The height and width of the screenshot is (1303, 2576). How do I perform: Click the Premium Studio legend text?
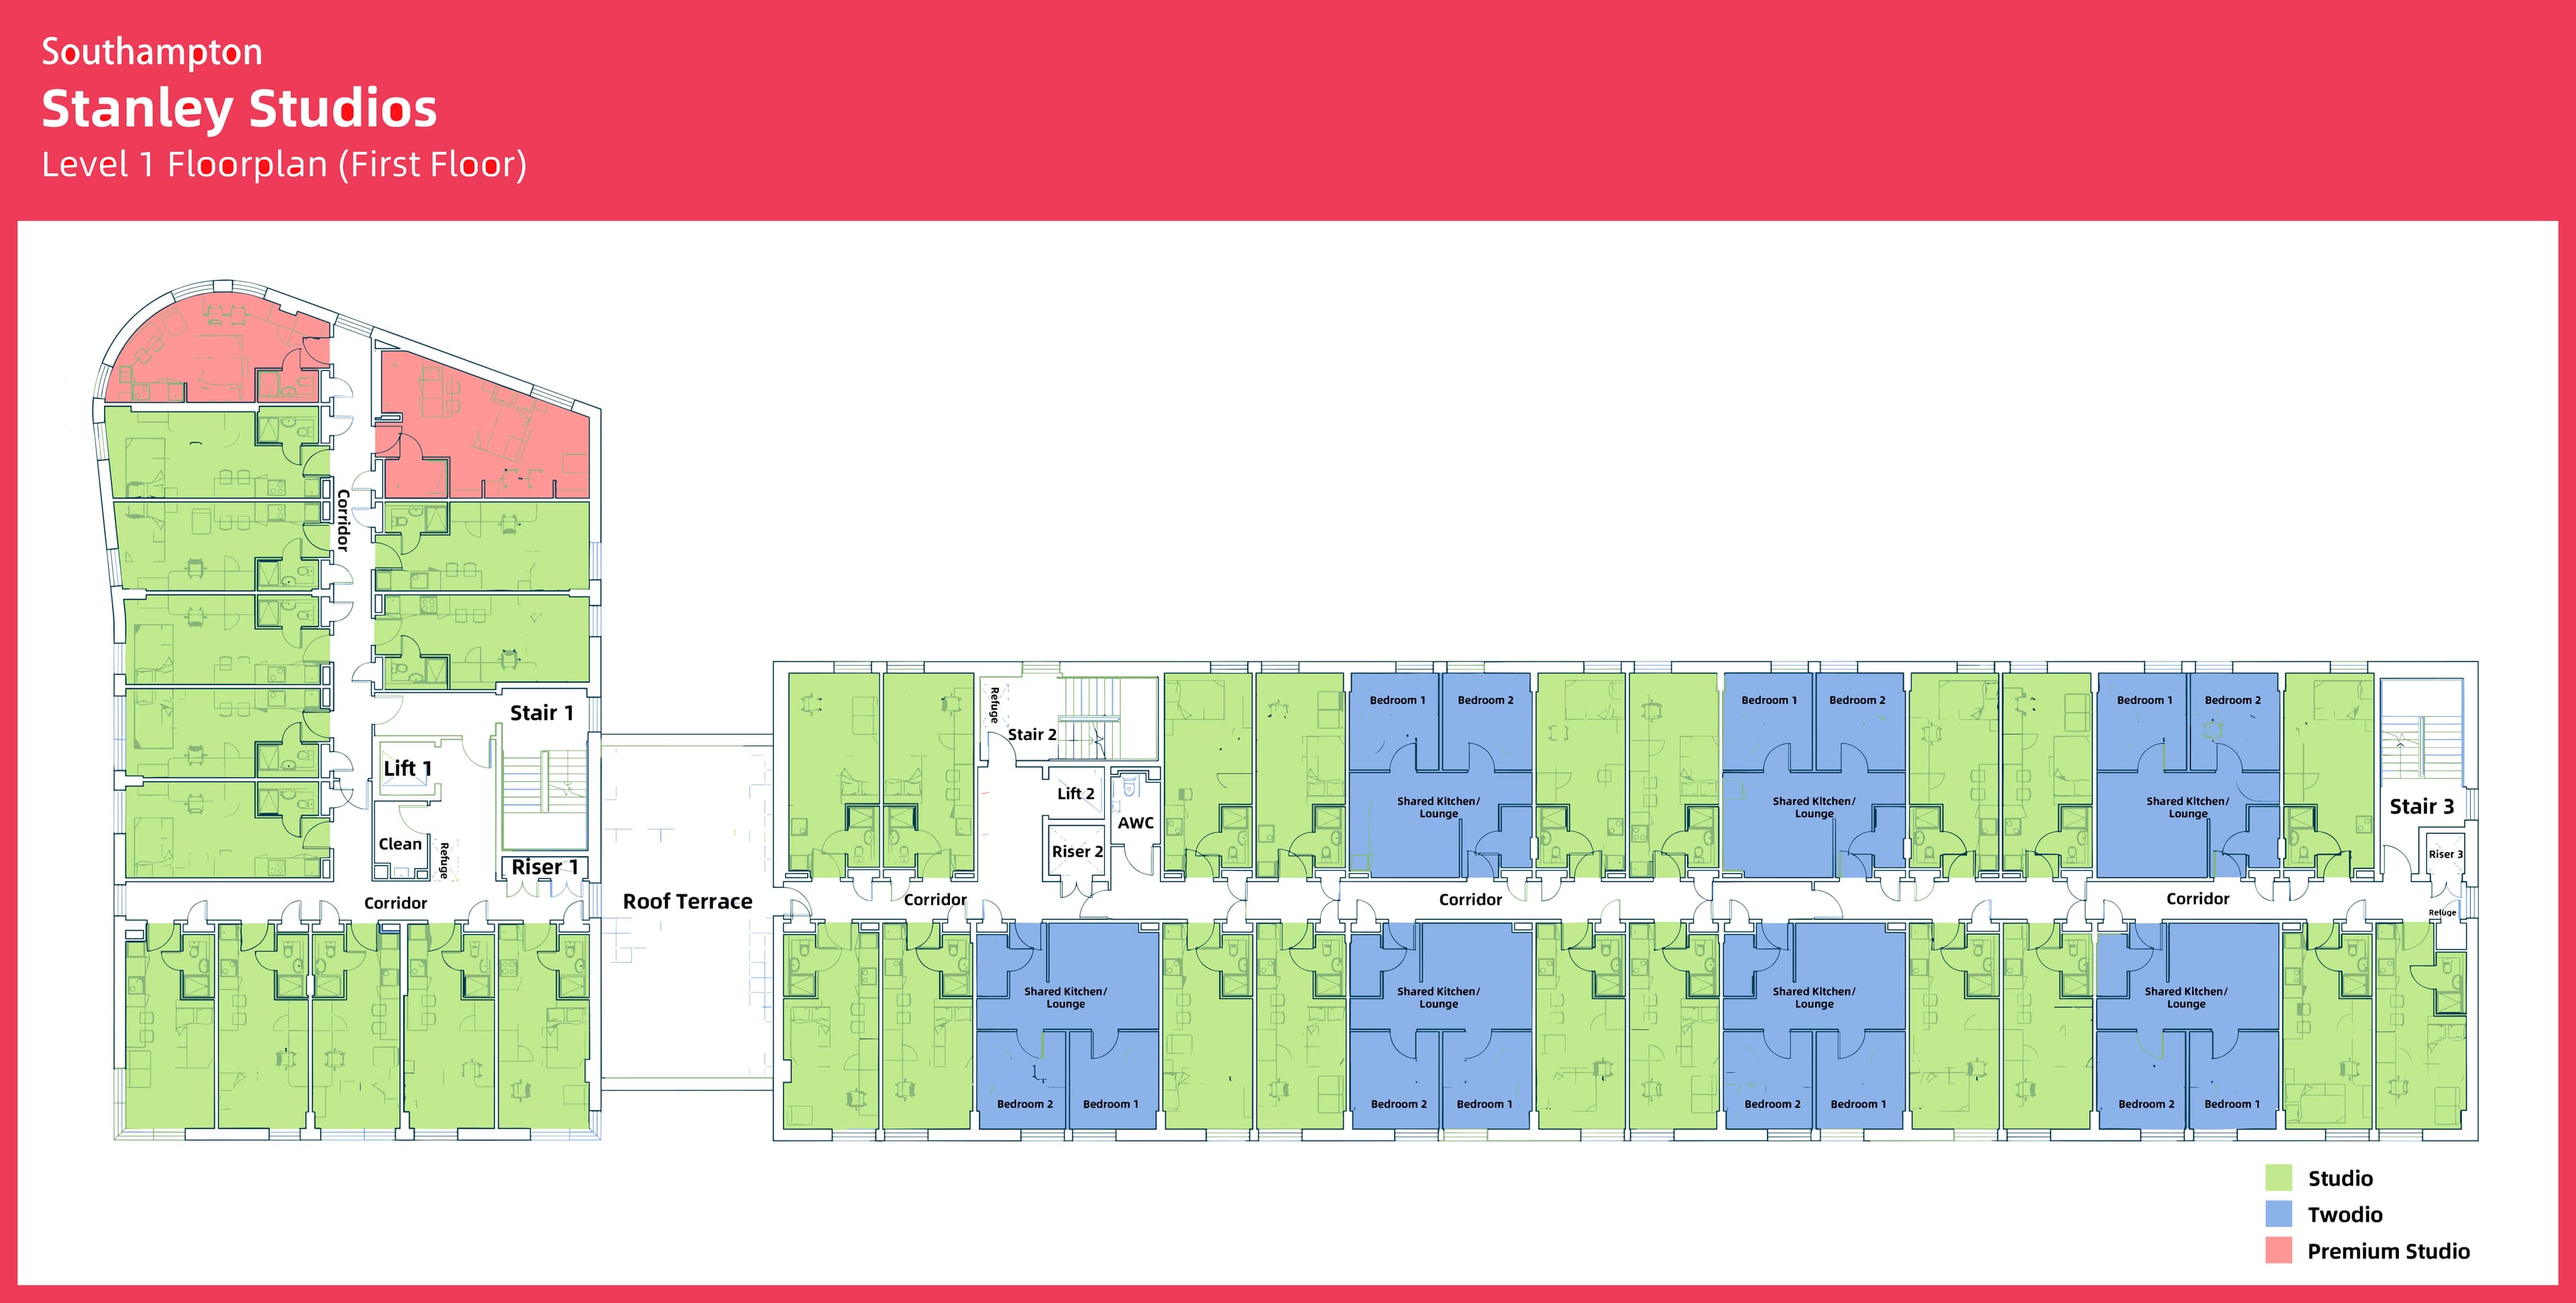click(2388, 1251)
